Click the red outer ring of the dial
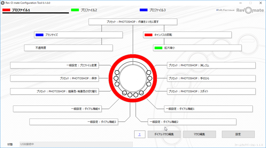This screenshot has height=148, width=266. (x=133, y=57)
